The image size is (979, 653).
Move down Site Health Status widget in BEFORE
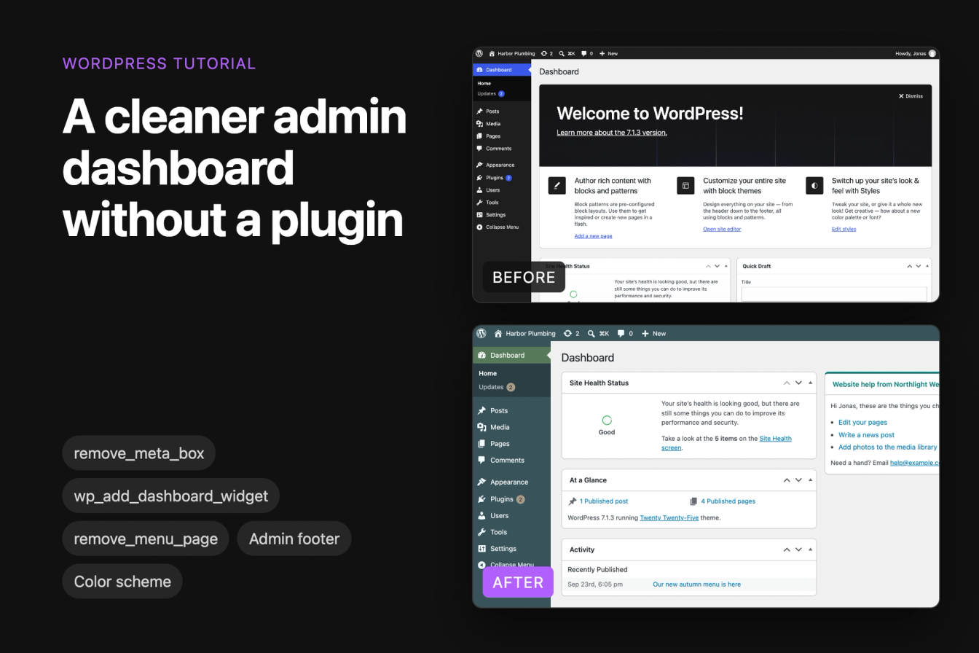tap(717, 266)
